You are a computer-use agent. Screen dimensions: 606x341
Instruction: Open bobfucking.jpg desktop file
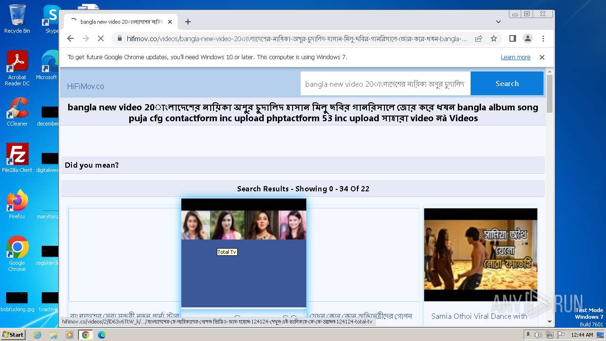(x=17, y=302)
